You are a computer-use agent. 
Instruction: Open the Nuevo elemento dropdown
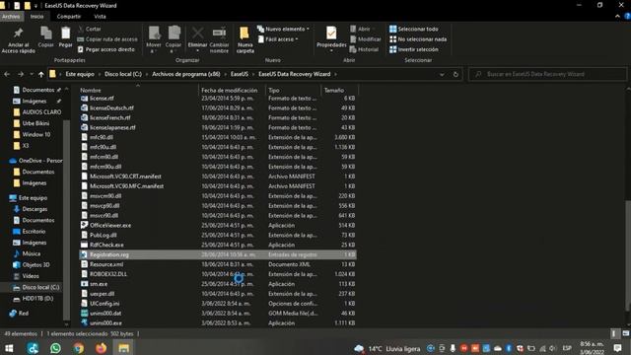pos(283,29)
